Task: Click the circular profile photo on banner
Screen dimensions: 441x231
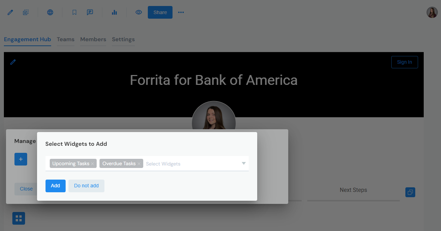Action: coord(214,116)
